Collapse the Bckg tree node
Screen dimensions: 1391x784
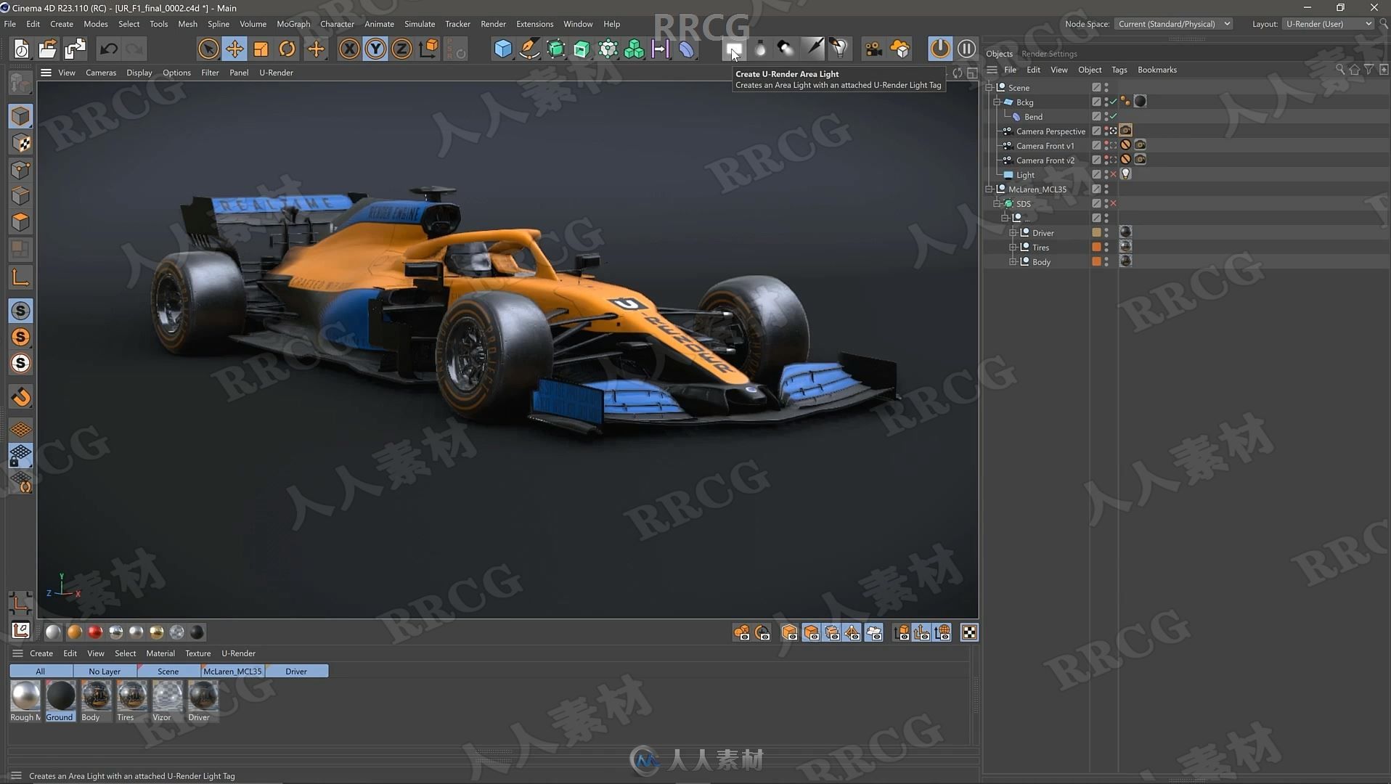997,102
